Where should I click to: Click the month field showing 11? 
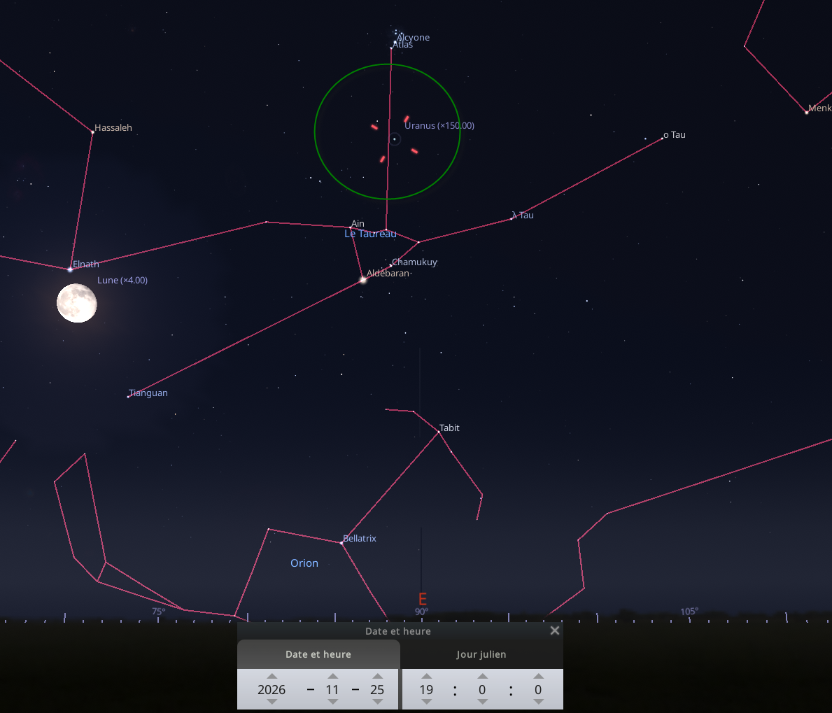(x=332, y=690)
